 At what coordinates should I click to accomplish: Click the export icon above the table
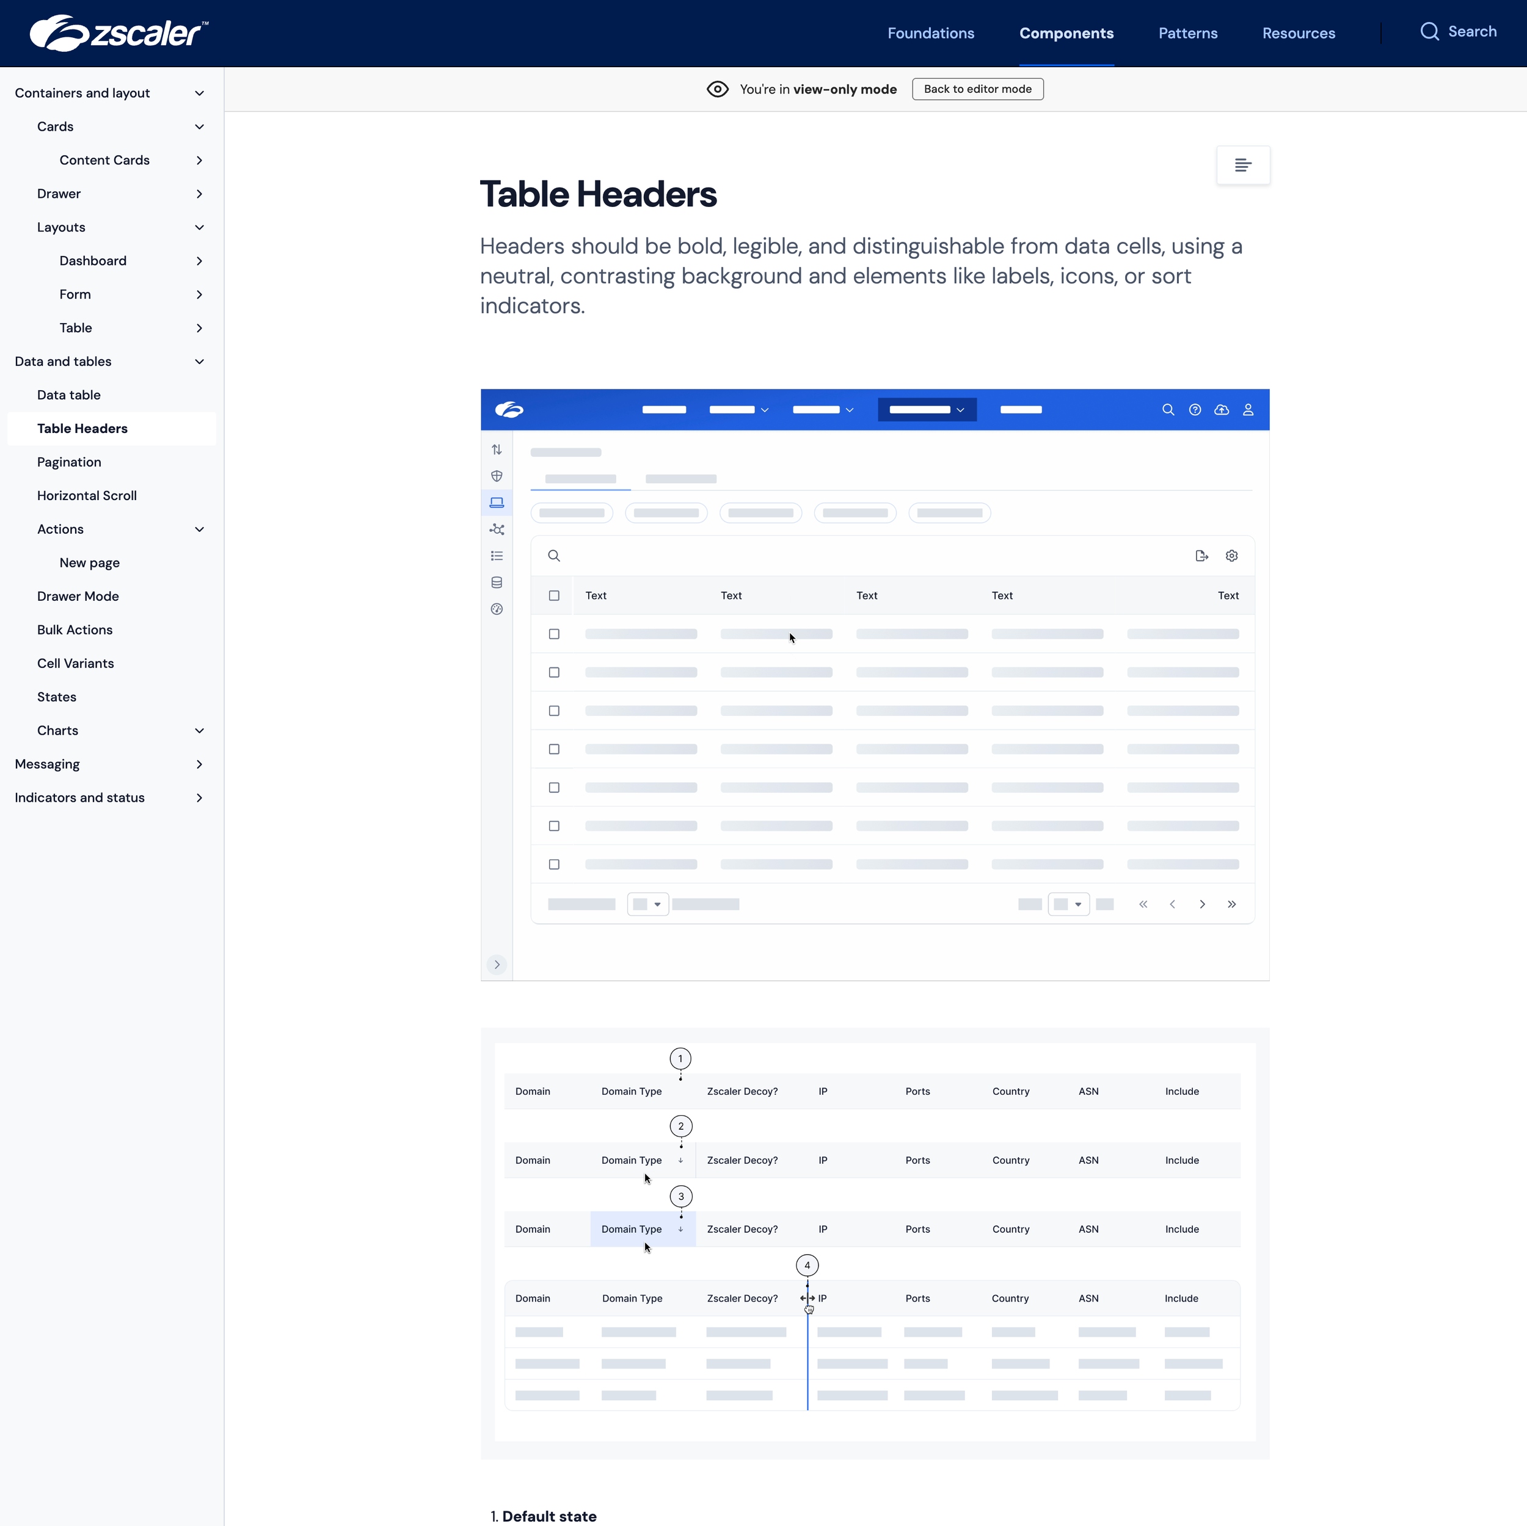[1201, 556]
